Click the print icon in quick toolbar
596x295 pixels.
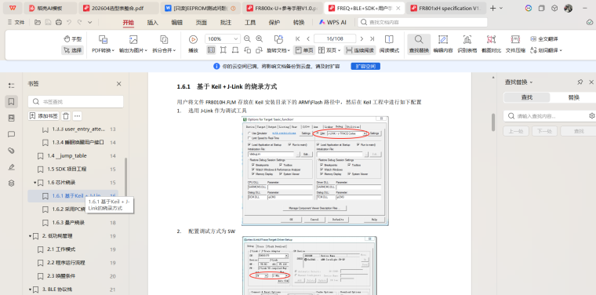point(59,23)
